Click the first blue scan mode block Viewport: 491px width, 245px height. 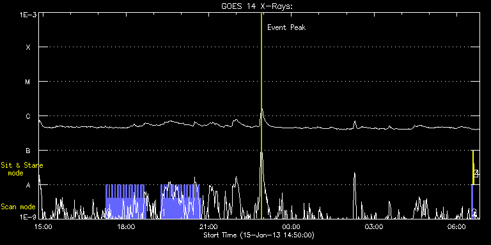tap(125, 202)
